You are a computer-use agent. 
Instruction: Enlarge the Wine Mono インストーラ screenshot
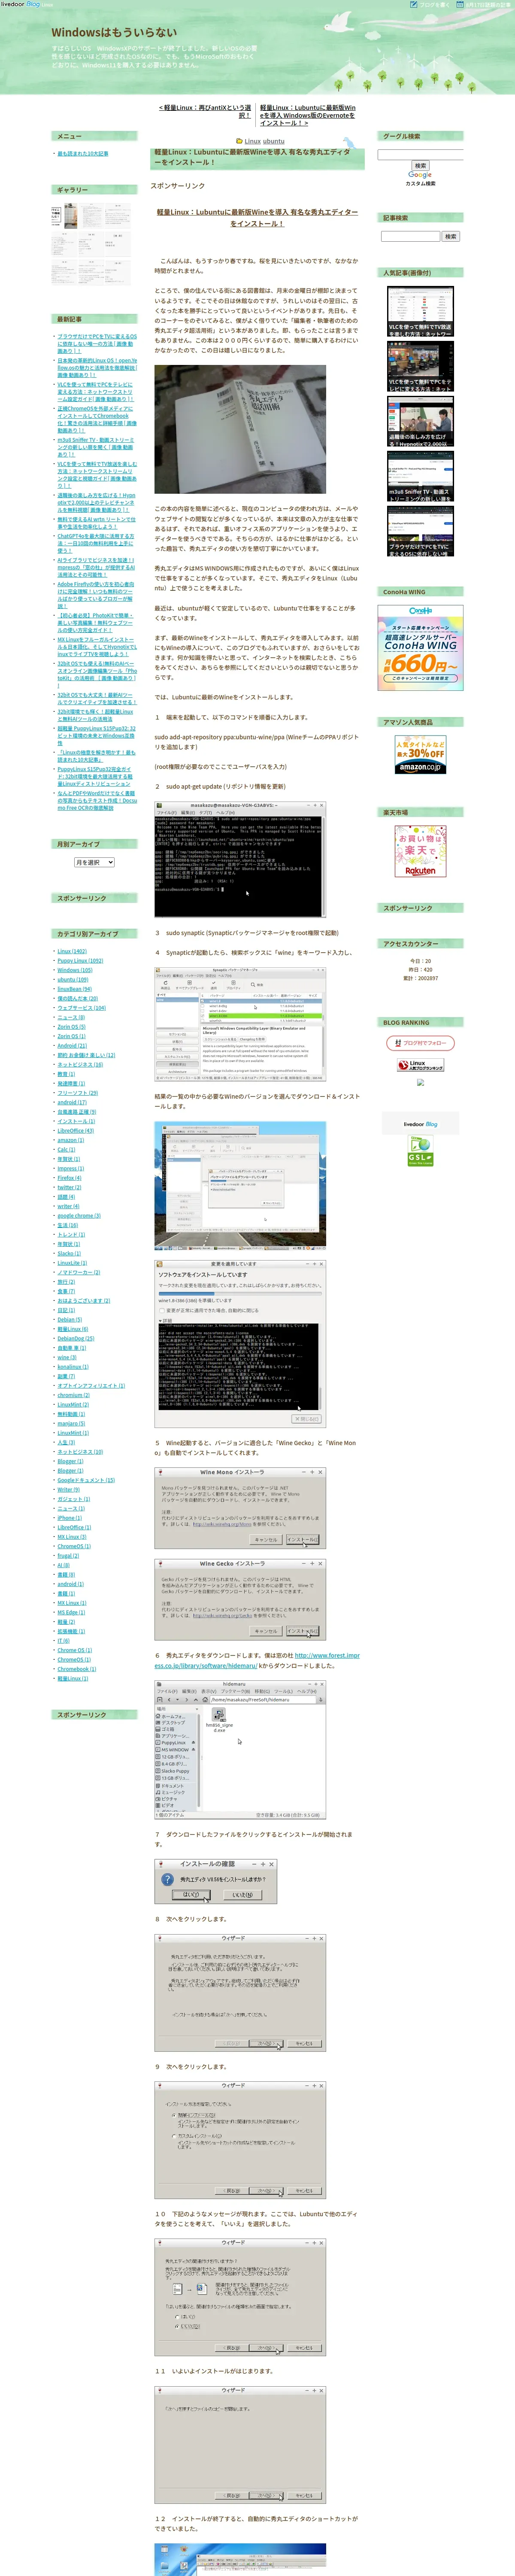point(240,1507)
